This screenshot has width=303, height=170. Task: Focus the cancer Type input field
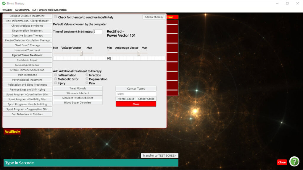[136, 94]
